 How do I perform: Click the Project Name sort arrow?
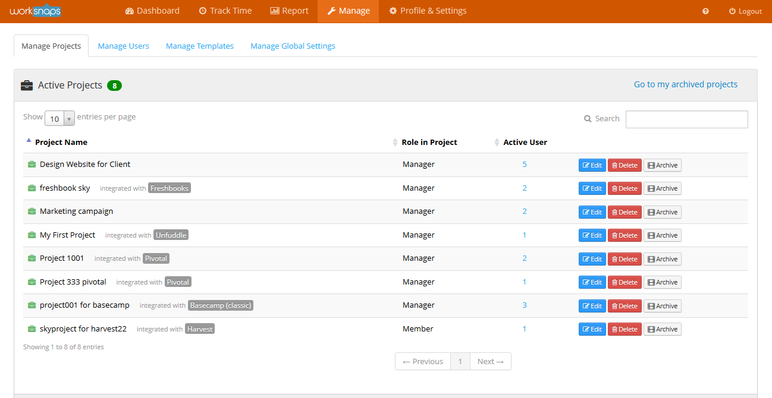tap(29, 140)
